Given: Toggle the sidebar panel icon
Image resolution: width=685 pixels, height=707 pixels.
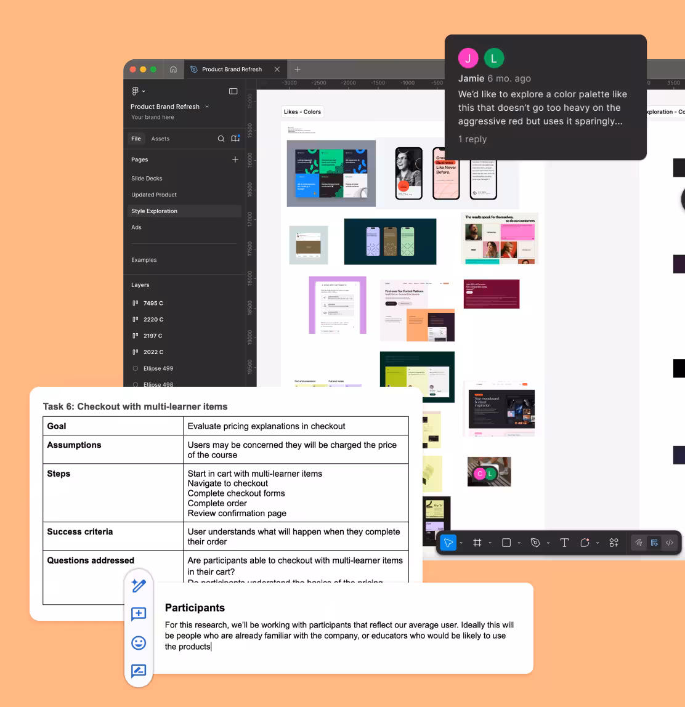Looking at the screenshot, I should 233,91.
